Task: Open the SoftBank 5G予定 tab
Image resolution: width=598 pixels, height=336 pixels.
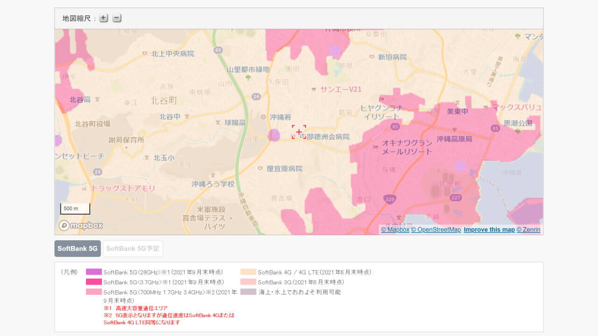Action: pyautogui.click(x=133, y=249)
